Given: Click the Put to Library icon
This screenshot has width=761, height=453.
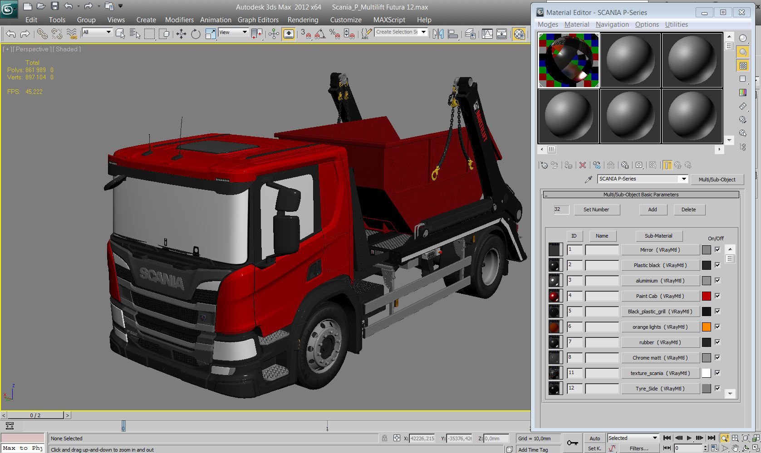Looking at the screenshot, I should tap(625, 165).
